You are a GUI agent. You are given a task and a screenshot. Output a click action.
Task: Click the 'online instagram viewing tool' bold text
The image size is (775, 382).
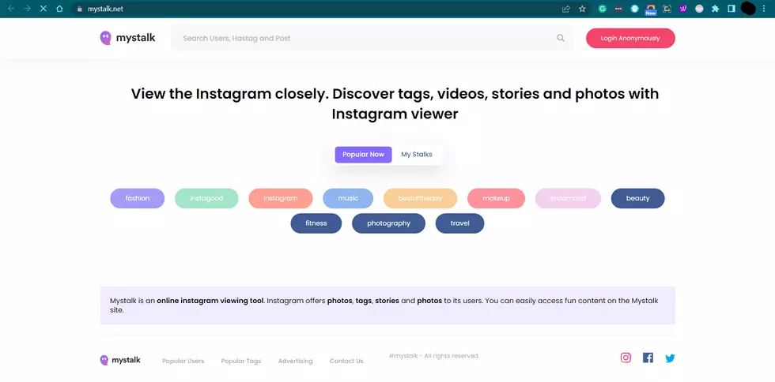pyautogui.click(x=210, y=301)
